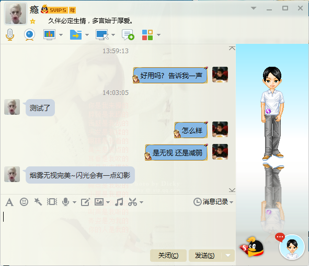Expand the 消息记录 dropdown arrow
309x266 pixels.
(231, 202)
